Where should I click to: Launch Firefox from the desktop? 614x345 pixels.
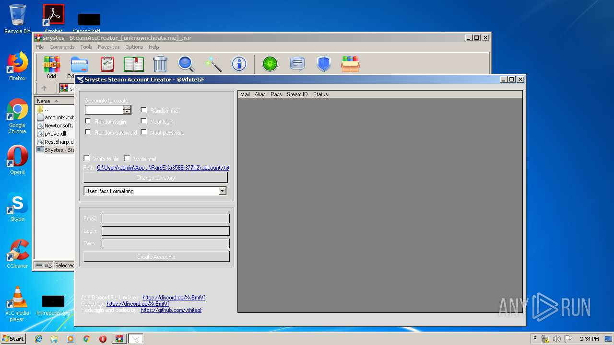17,66
